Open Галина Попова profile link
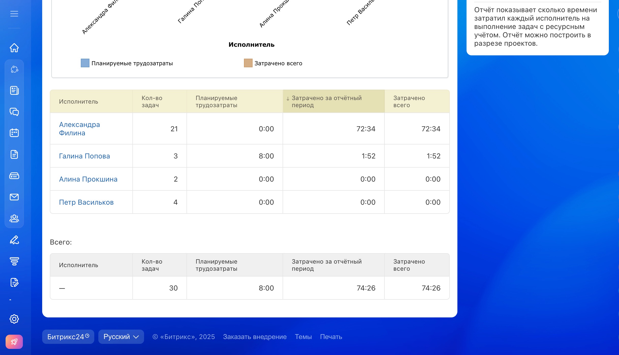 pyautogui.click(x=84, y=156)
